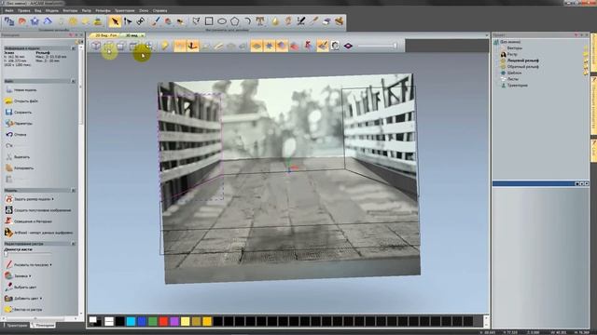Click the Новая модель icon

coord(8,90)
